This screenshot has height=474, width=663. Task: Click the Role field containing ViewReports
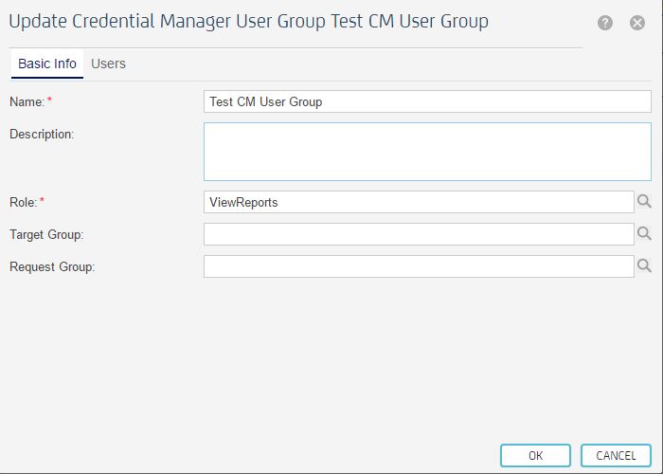418,202
